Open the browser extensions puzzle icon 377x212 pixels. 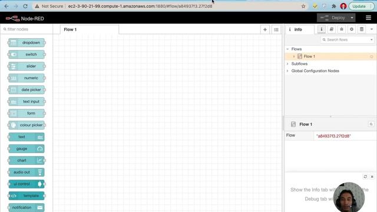[x=334, y=6]
